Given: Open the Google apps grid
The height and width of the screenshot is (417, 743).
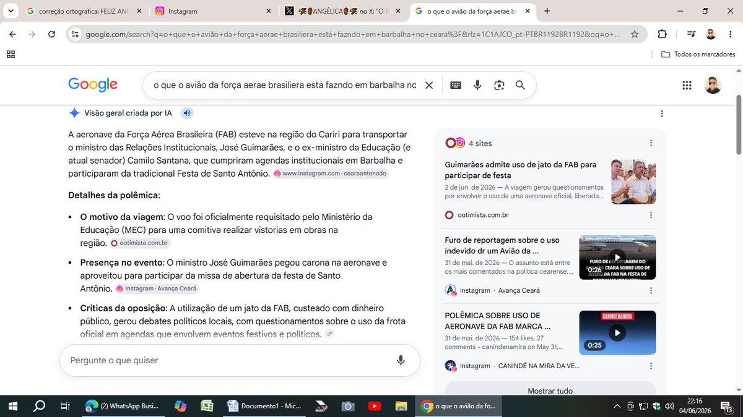Looking at the screenshot, I should [x=686, y=85].
